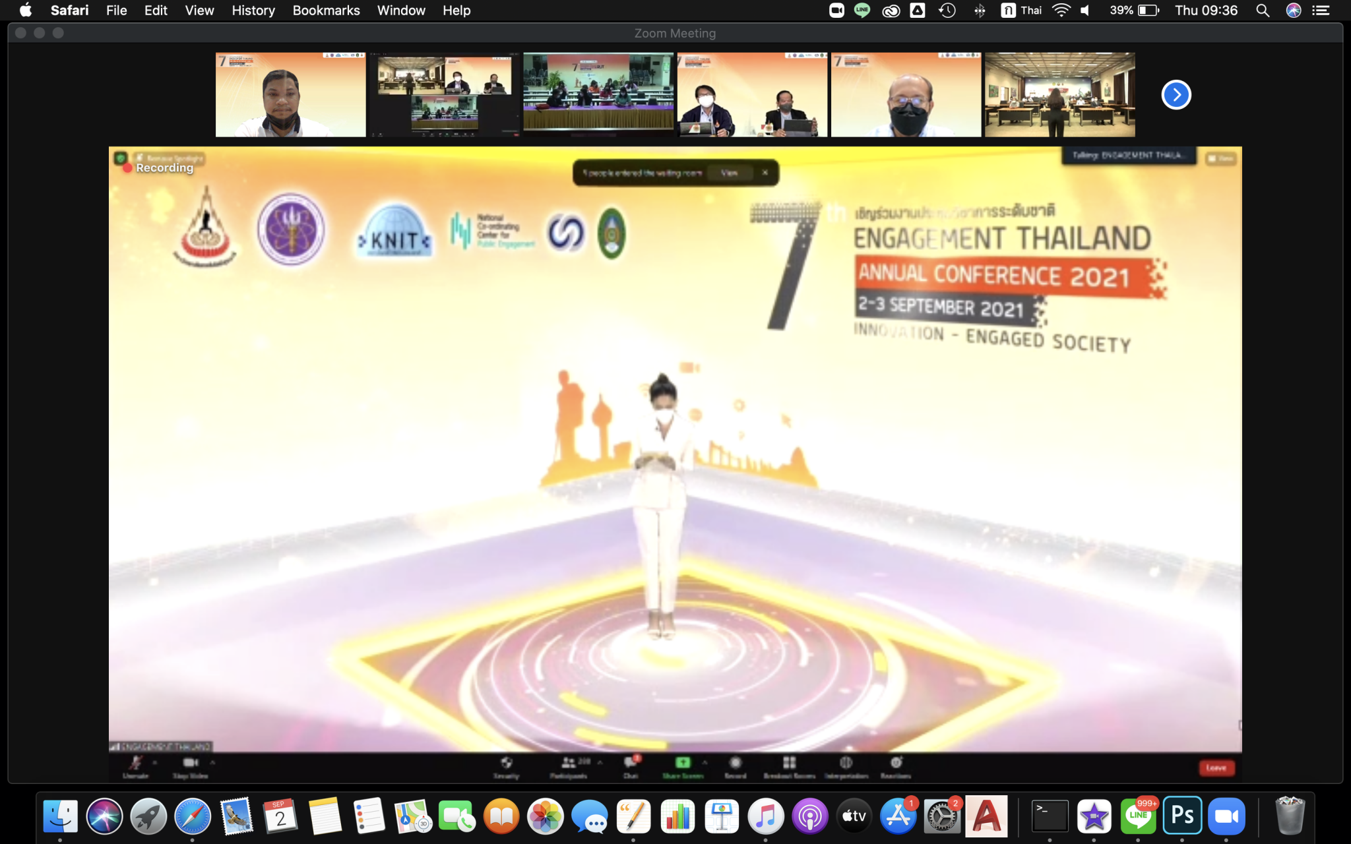The height and width of the screenshot is (844, 1351).
Task: Open the Wi-Fi status menu
Action: (1061, 10)
